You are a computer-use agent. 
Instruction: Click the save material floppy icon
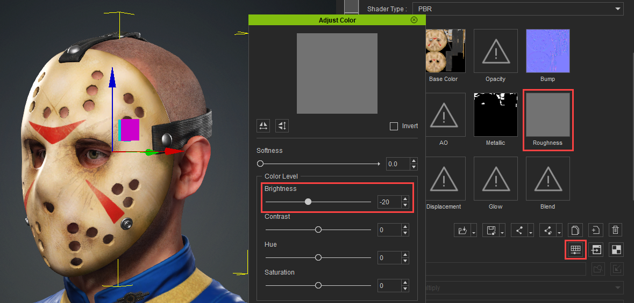click(490, 230)
